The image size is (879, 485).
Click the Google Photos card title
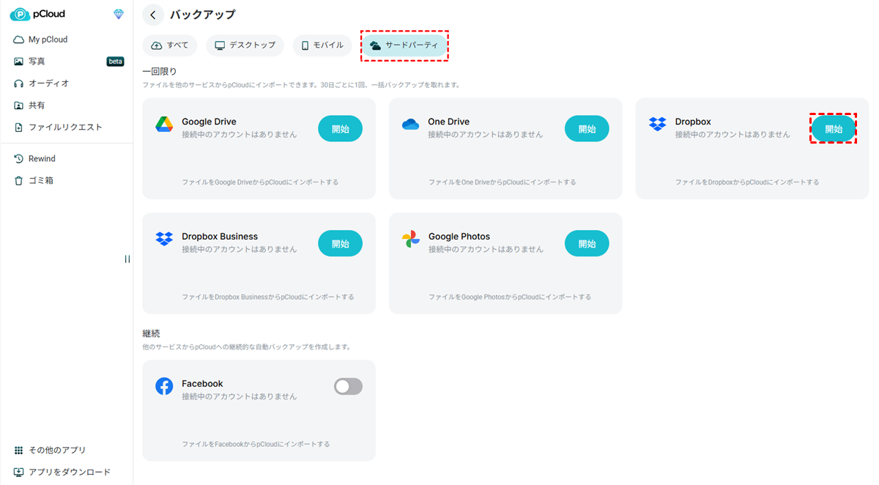[x=459, y=237]
